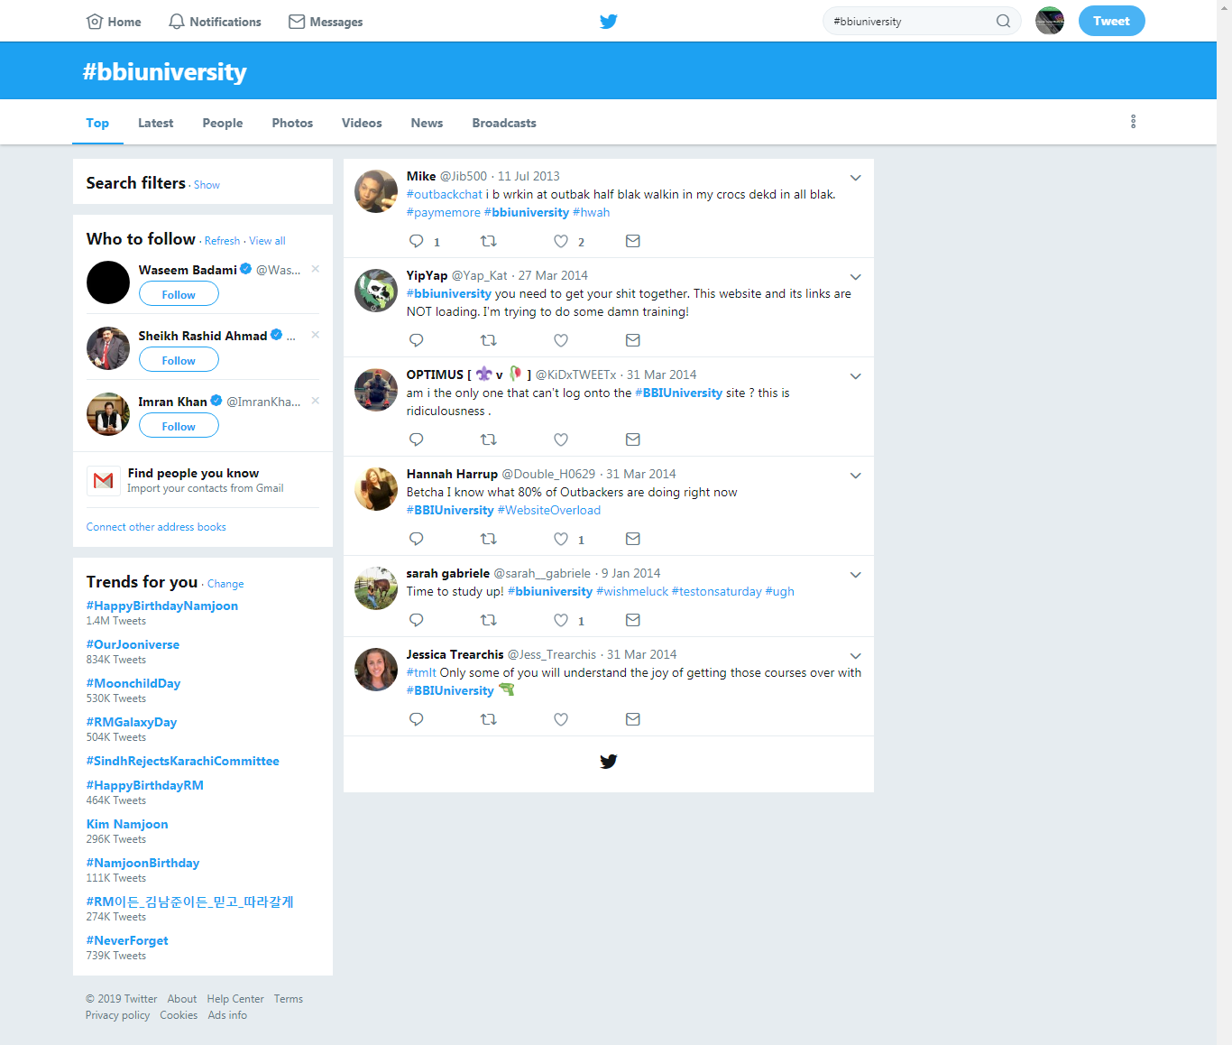Send Mike's tweet via direct message

coord(633,241)
